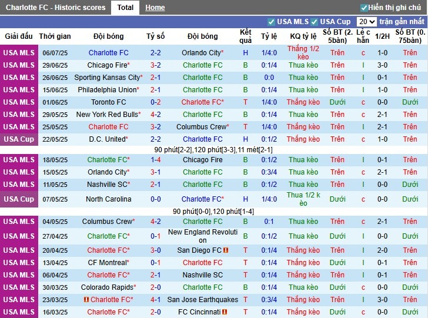Open Chicago Fire team link on 29/06/25 row
The height and width of the screenshot is (318, 428).
(x=107, y=65)
